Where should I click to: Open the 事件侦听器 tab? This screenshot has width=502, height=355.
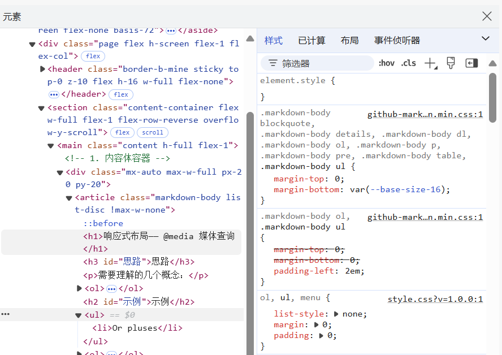point(397,41)
